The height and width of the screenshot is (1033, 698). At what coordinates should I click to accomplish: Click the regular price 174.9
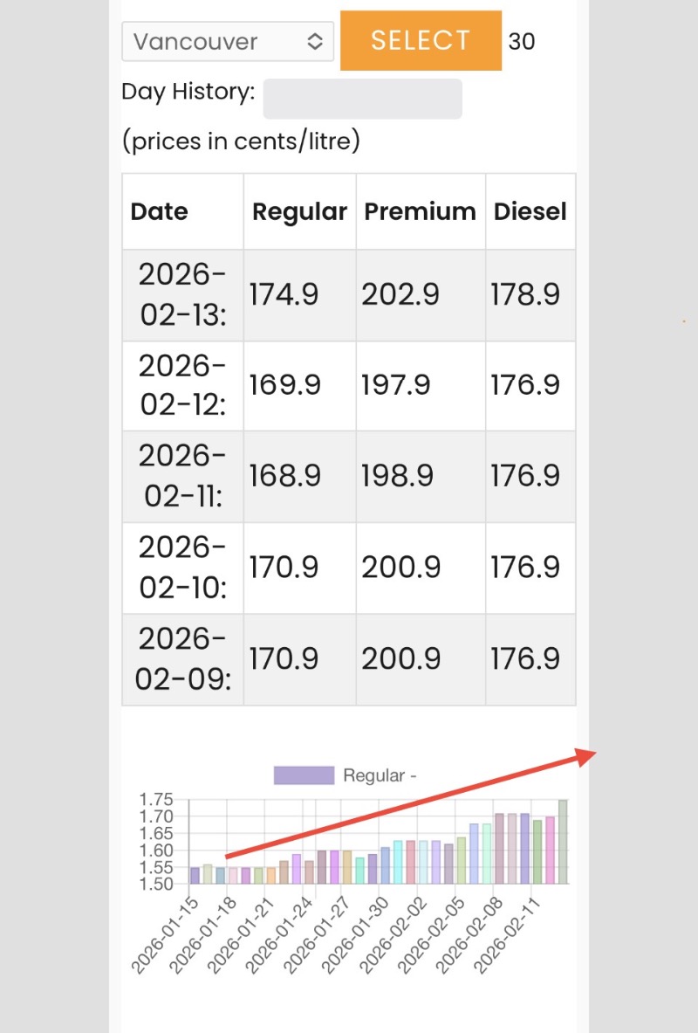[284, 295]
